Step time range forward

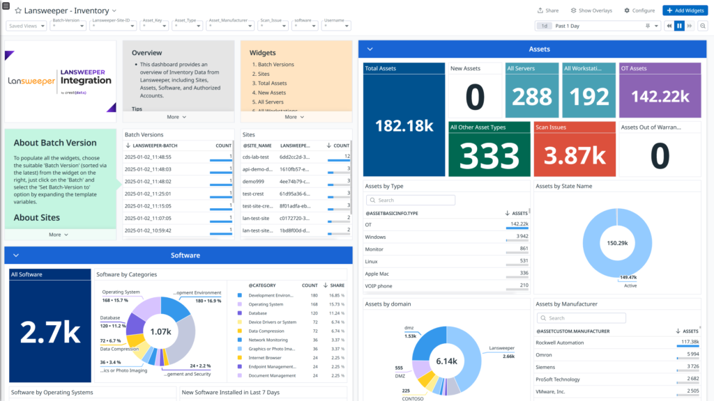[690, 26]
